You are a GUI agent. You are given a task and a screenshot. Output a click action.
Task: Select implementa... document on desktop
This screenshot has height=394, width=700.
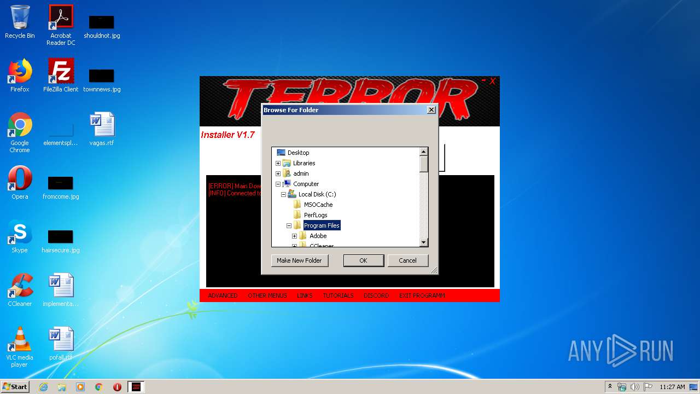coord(61,290)
